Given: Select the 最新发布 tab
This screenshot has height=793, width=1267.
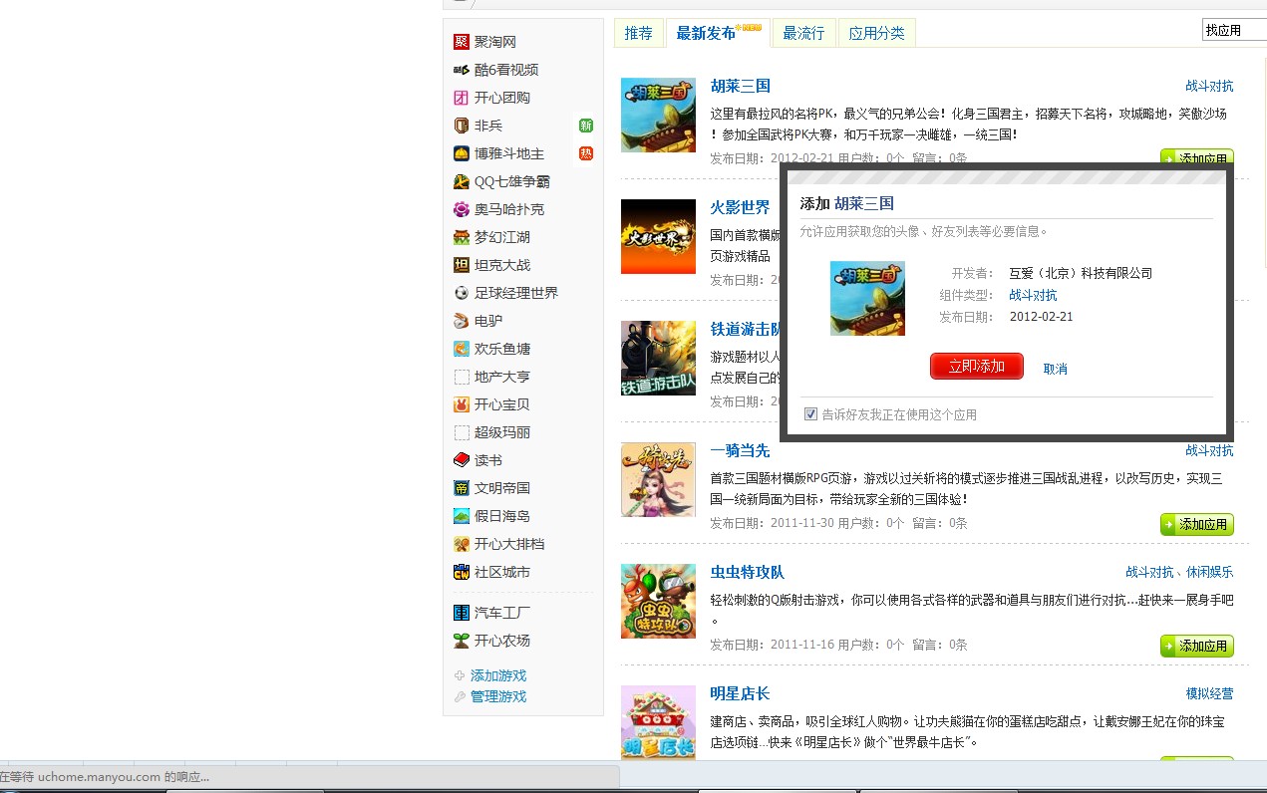Looking at the screenshot, I should coord(717,33).
